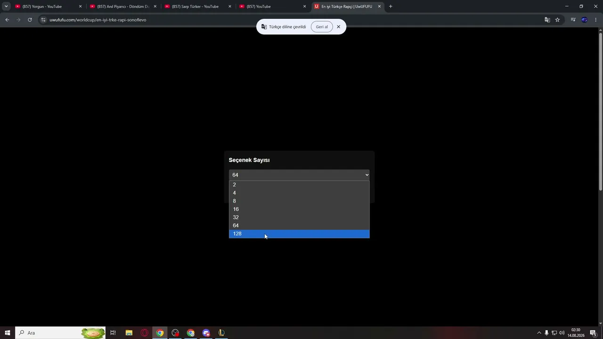The image size is (603, 339).
Task: Switch to the Anıl Piyancı YouTube tab
Action: [x=122, y=7]
